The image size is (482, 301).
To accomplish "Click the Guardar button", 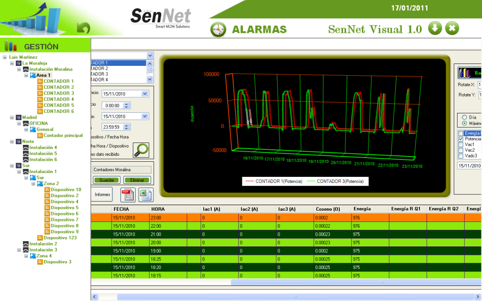I will (x=106, y=180).
